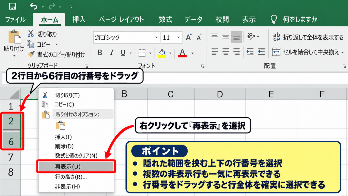Screen dimensions: 348x196
Task: Click the Undo arrow icon
Action: 33,6
